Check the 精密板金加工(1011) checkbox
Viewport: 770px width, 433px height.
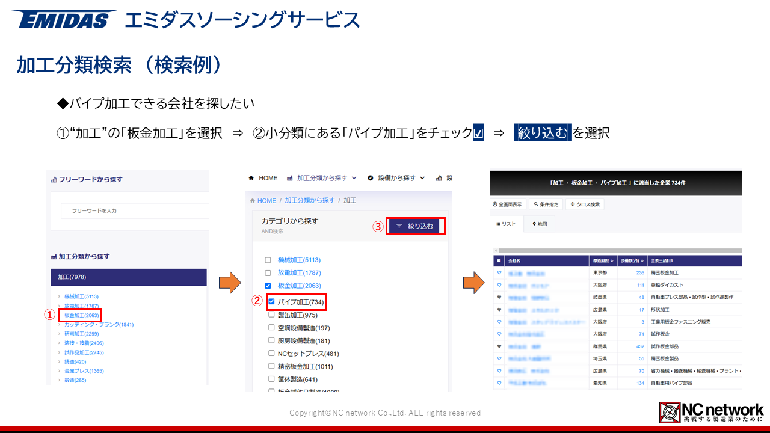[x=272, y=366]
